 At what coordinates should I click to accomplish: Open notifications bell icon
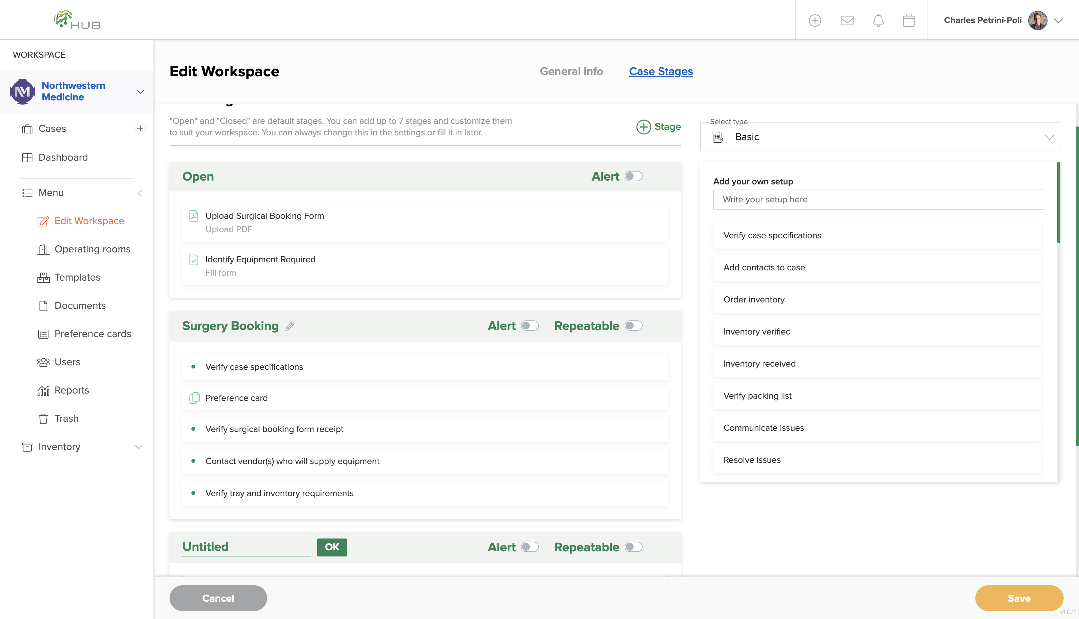[878, 21]
